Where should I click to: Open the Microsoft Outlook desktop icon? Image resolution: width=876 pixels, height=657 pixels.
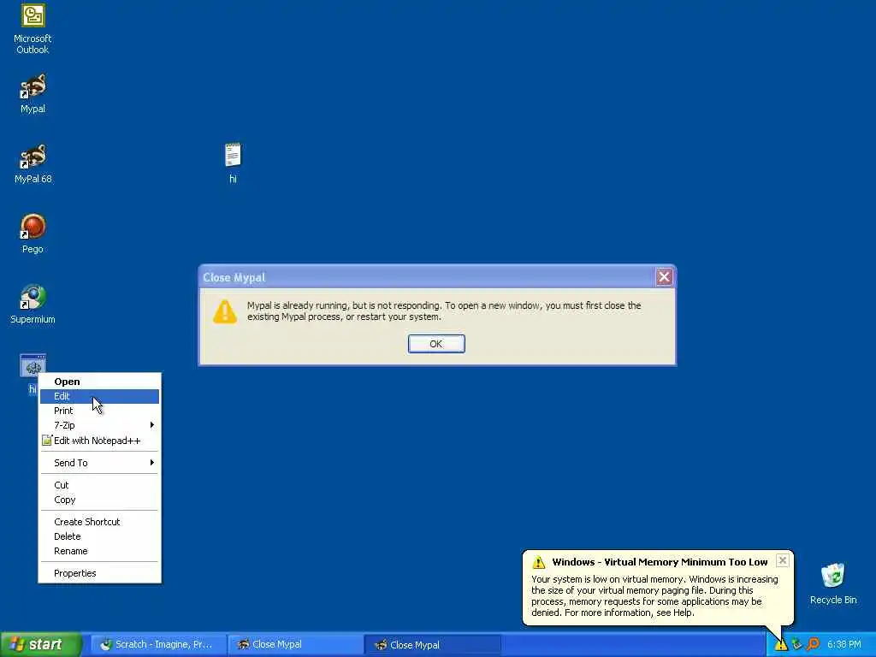pos(33,15)
